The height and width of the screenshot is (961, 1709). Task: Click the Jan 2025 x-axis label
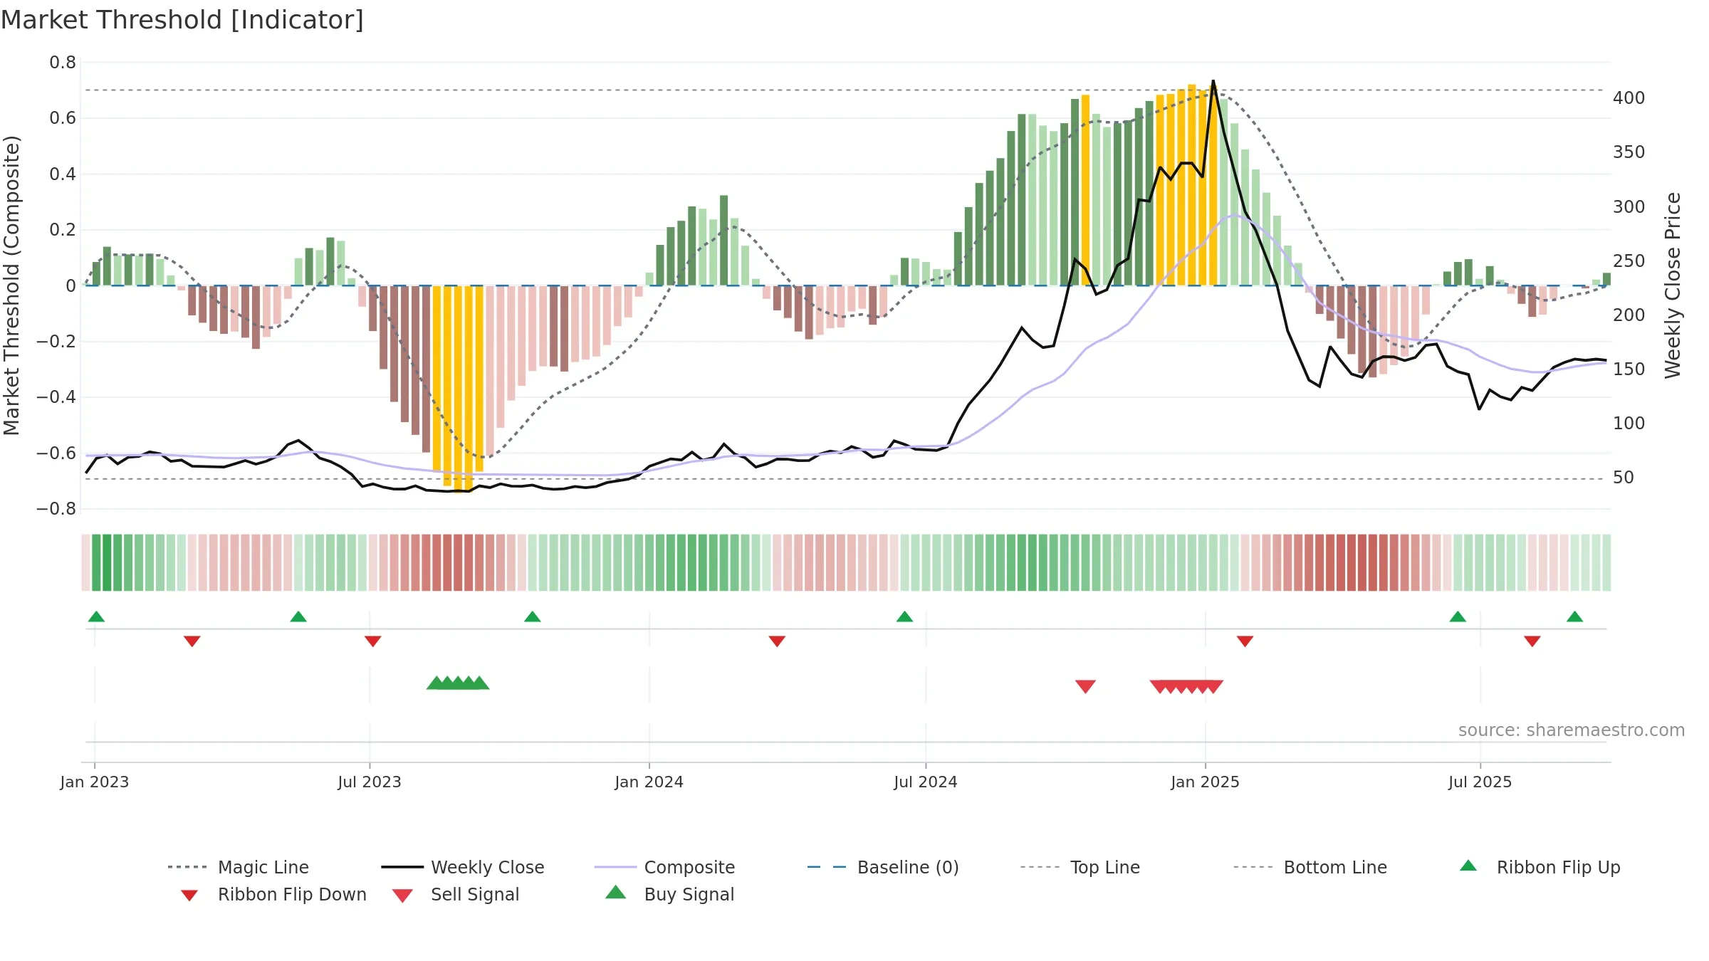1205,782
